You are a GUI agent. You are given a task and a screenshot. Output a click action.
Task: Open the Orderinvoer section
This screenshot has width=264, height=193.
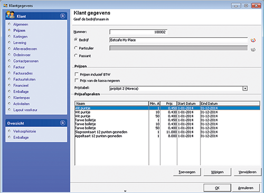(x=22, y=55)
